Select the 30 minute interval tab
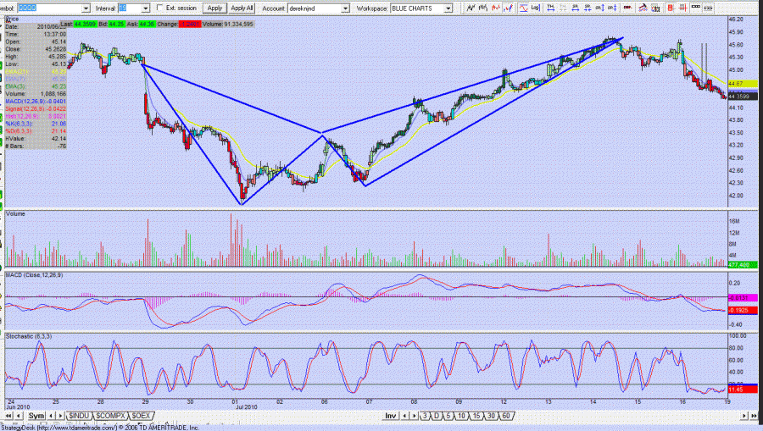The image size is (763, 431). (x=491, y=416)
